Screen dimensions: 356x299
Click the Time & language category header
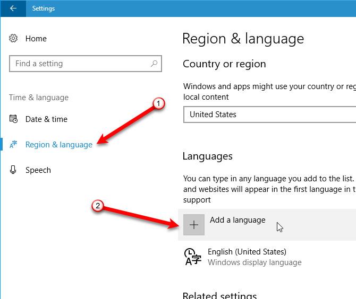coord(39,98)
